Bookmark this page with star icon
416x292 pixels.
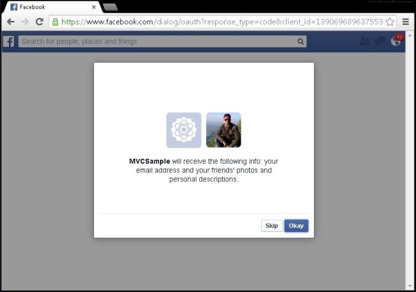click(390, 22)
